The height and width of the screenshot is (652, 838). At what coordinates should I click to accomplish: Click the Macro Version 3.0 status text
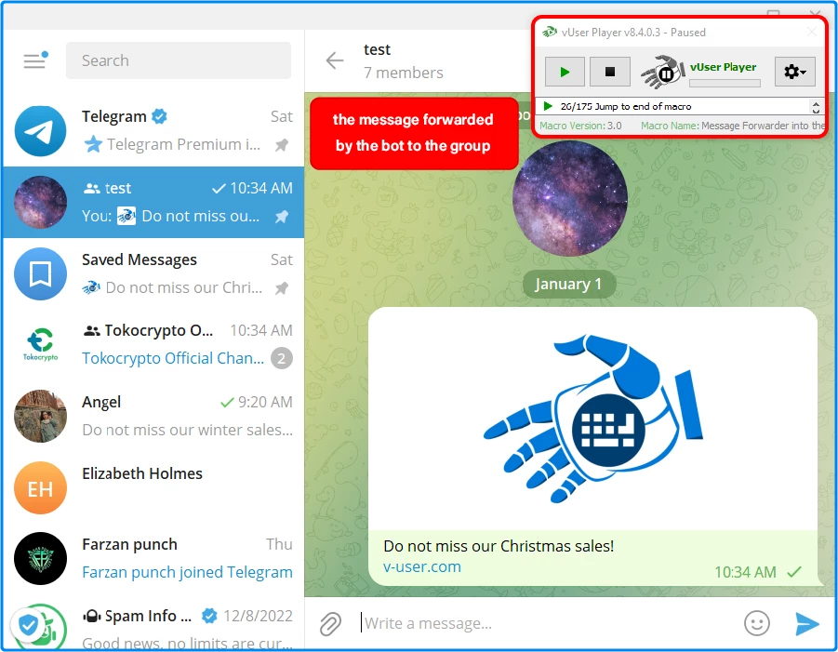[x=580, y=126]
